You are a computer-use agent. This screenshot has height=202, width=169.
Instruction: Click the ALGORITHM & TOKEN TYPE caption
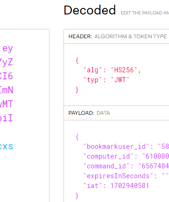131,36
